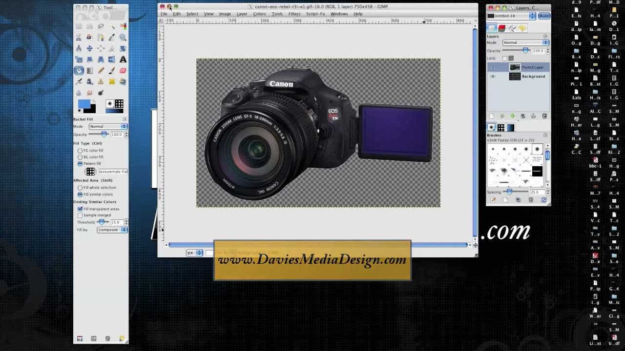Switch to the Channels tab
Screen dimensions: 625x351
click(501, 28)
